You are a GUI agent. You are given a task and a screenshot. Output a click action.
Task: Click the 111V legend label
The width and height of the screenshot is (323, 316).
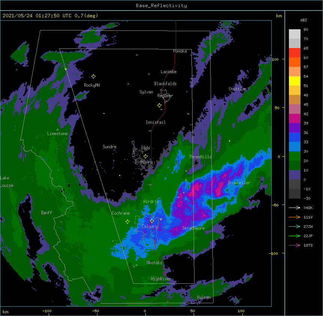308,217
